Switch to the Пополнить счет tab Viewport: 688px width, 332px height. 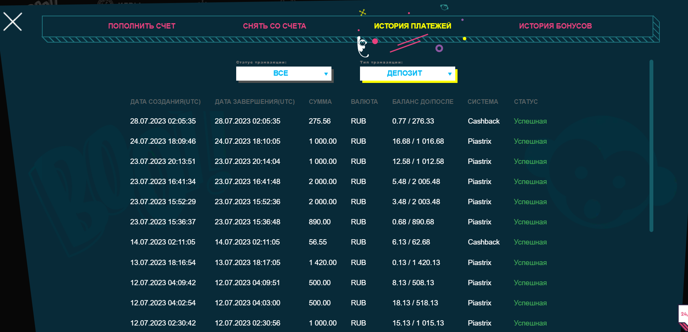[142, 26]
